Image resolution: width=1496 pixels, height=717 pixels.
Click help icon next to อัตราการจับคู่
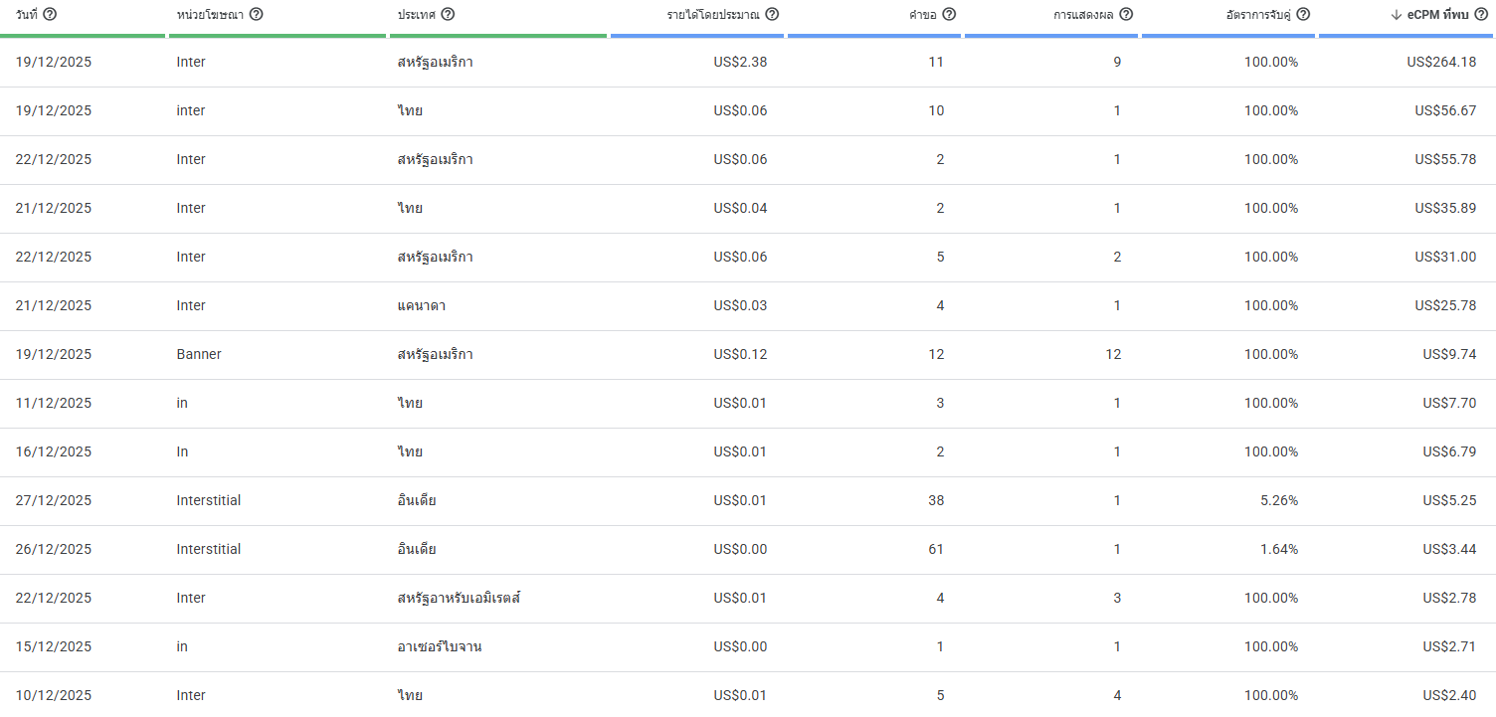pos(1303,14)
